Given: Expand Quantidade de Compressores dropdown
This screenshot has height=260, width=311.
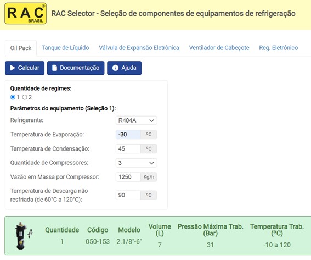Looking at the screenshot, I should click(x=137, y=163).
